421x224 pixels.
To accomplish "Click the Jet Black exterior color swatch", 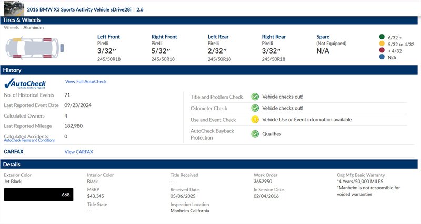I will pyautogui.click(x=38, y=195).
